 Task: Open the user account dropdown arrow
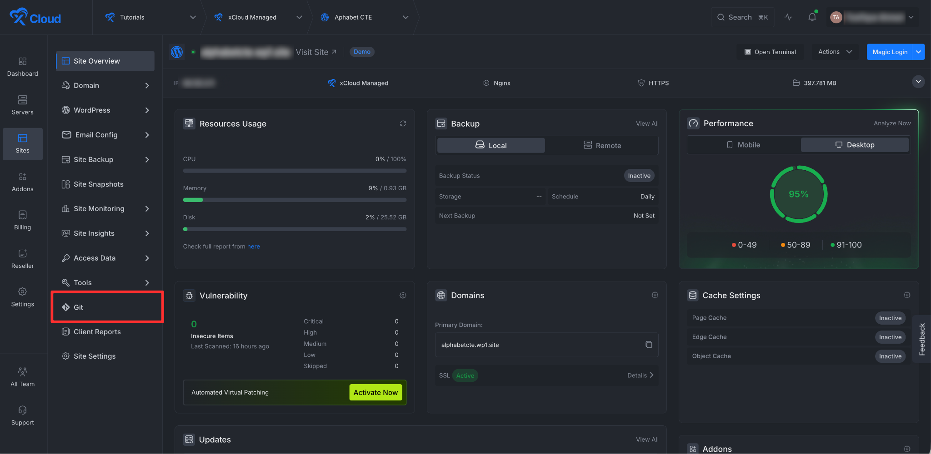911,17
